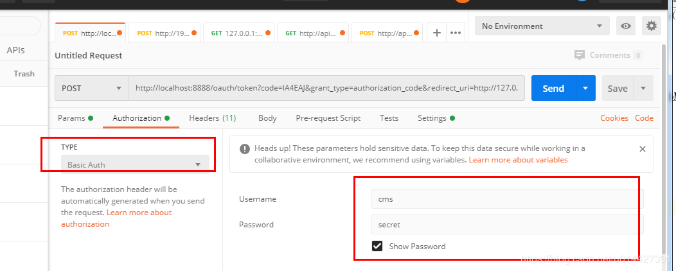The height and width of the screenshot is (271, 676).
Task: Click the plus icon to open new tab
Action: 437,33
